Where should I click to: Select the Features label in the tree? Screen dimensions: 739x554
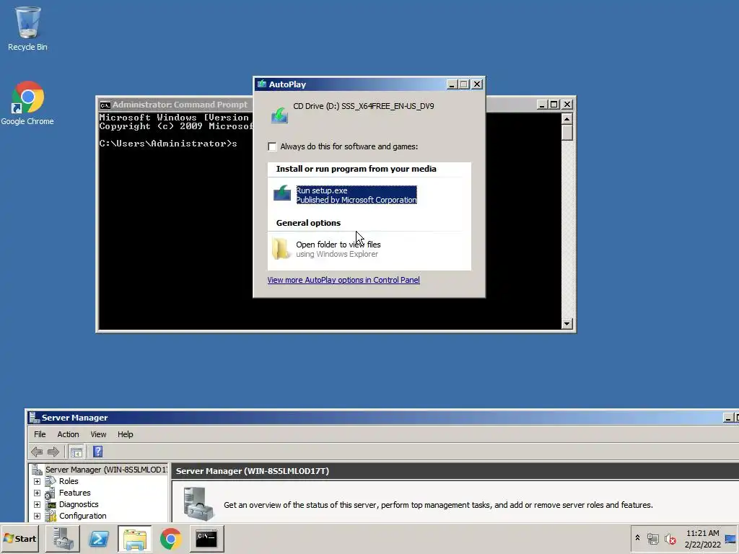[74, 493]
